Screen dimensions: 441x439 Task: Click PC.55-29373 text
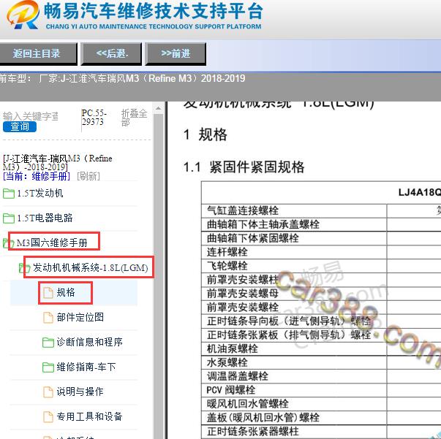94,118
